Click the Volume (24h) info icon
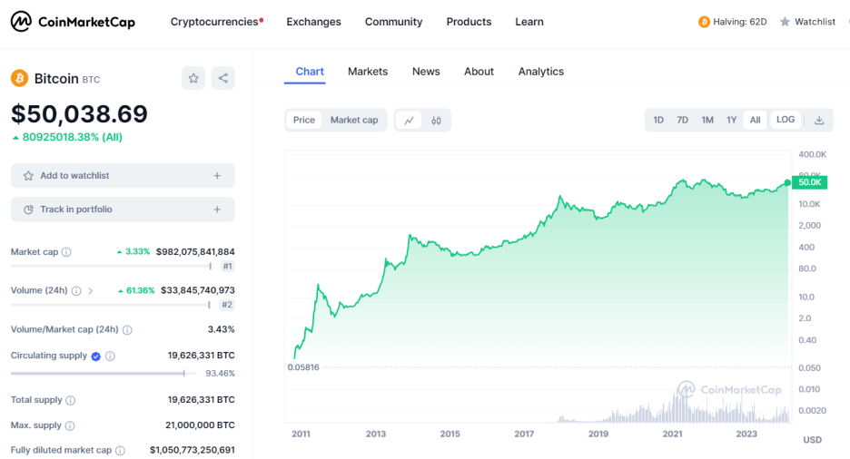 coord(76,290)
